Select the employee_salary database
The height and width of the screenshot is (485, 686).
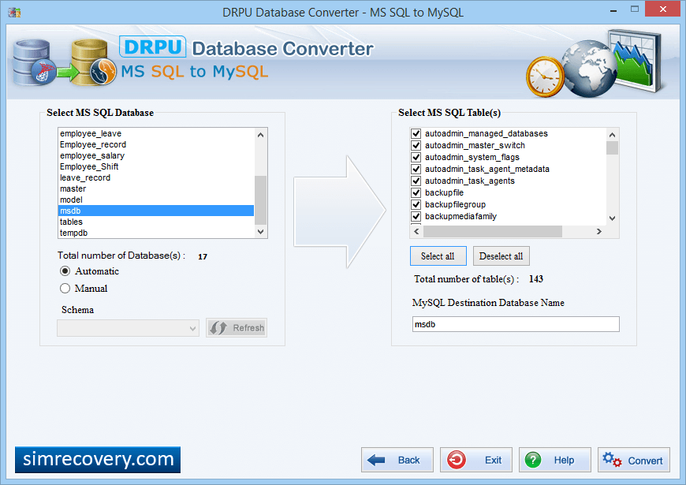click(156, 155)
